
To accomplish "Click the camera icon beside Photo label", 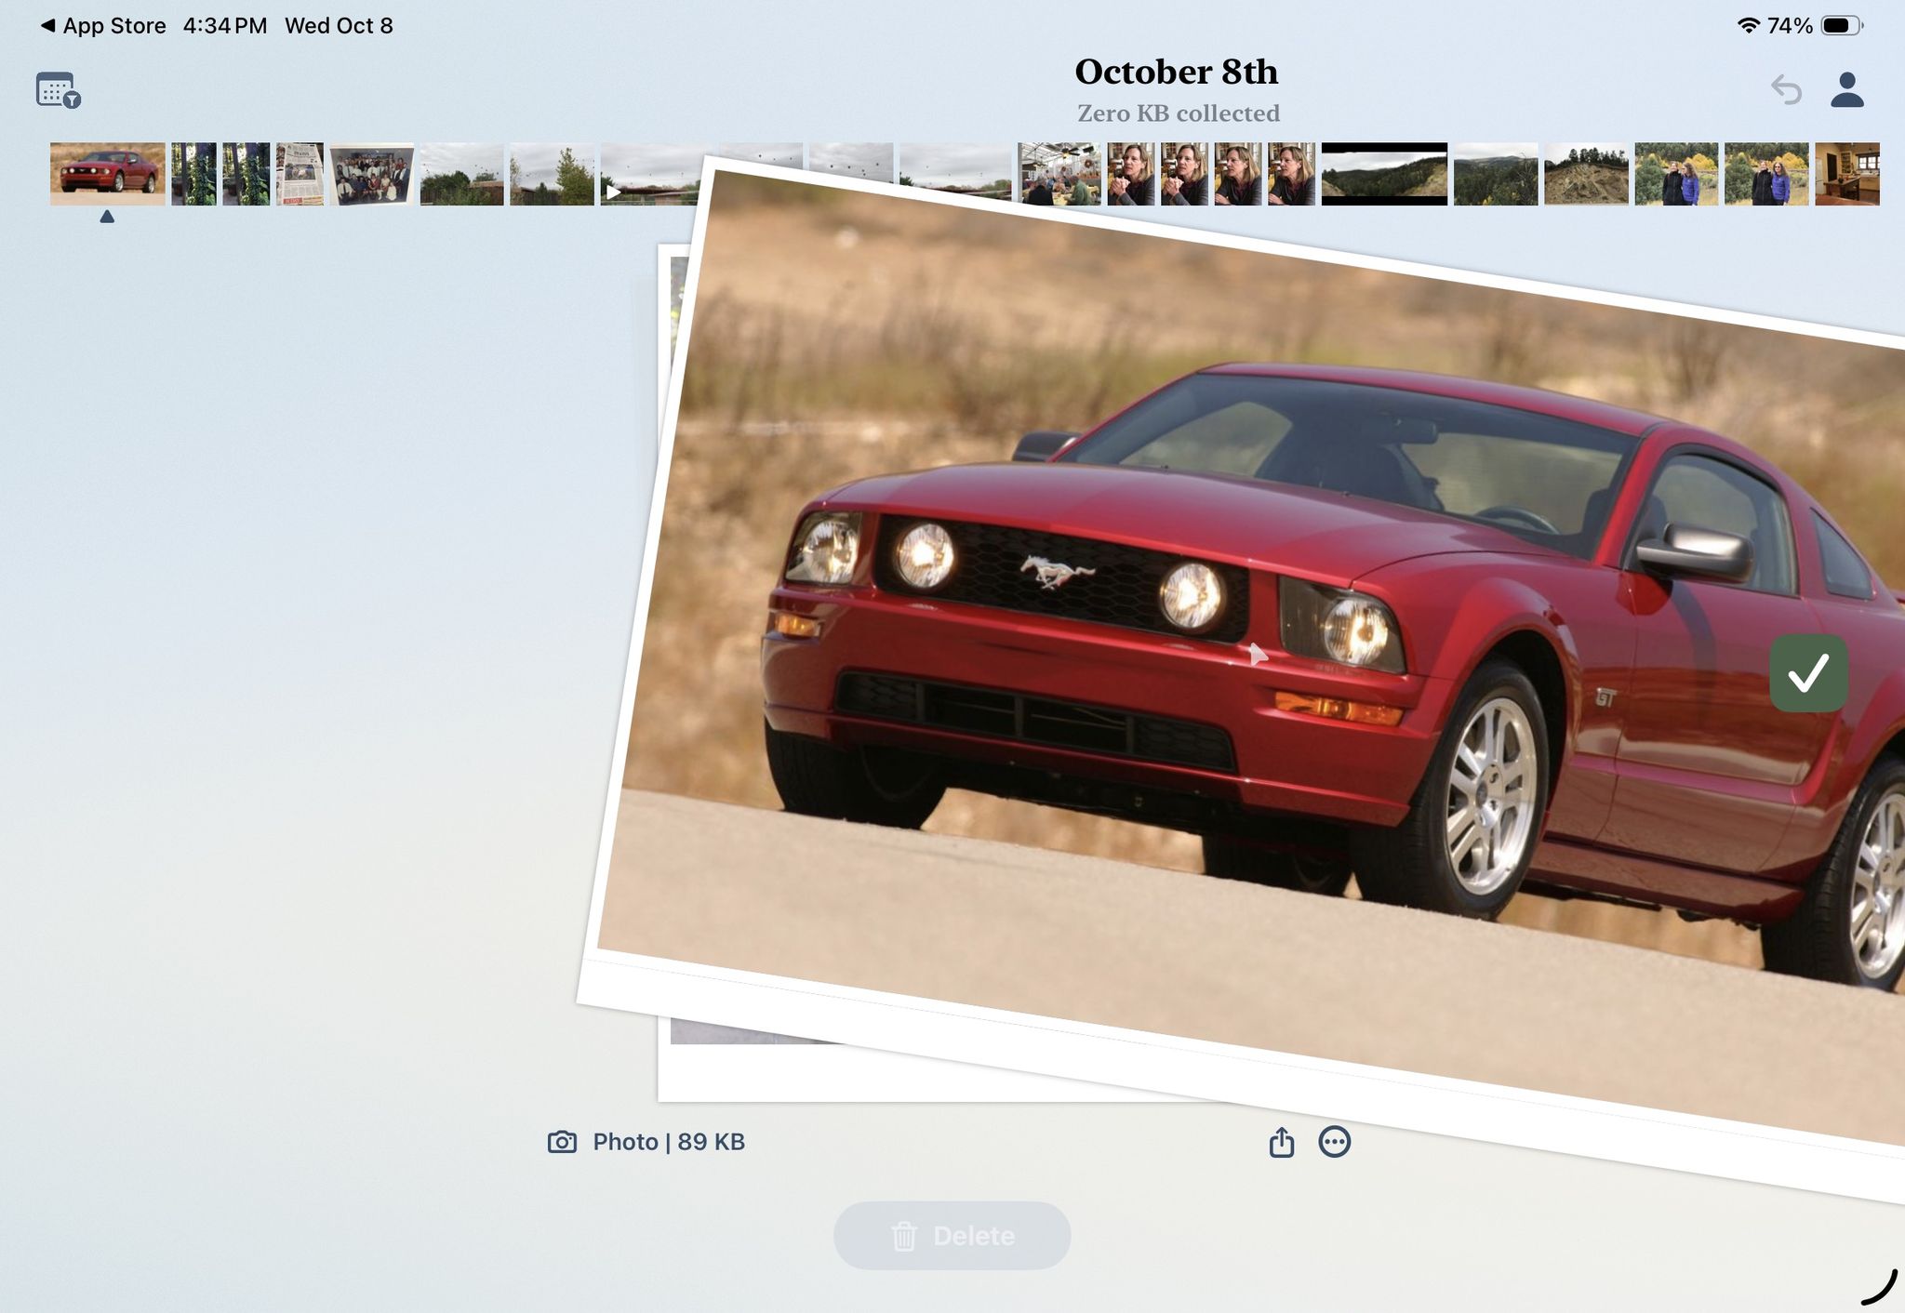I will 562,1142.
